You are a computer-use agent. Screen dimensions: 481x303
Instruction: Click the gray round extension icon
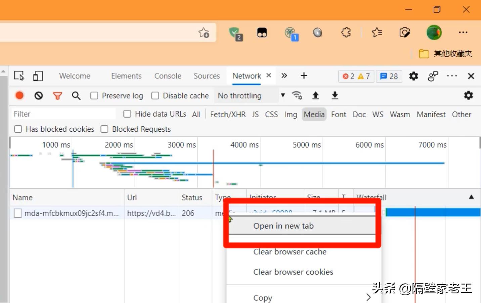317,33
